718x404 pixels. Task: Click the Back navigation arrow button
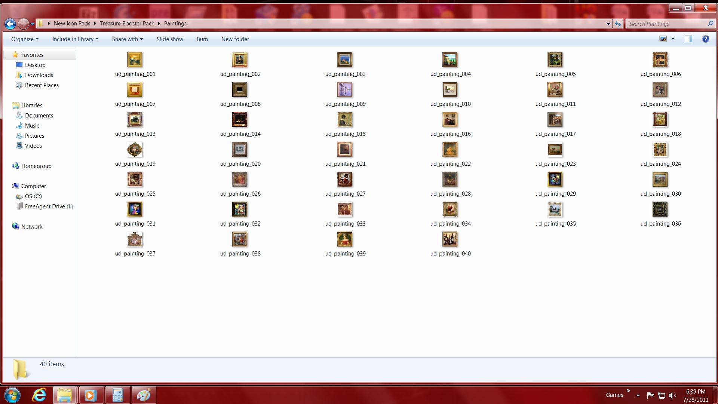(x=10, y=24)
